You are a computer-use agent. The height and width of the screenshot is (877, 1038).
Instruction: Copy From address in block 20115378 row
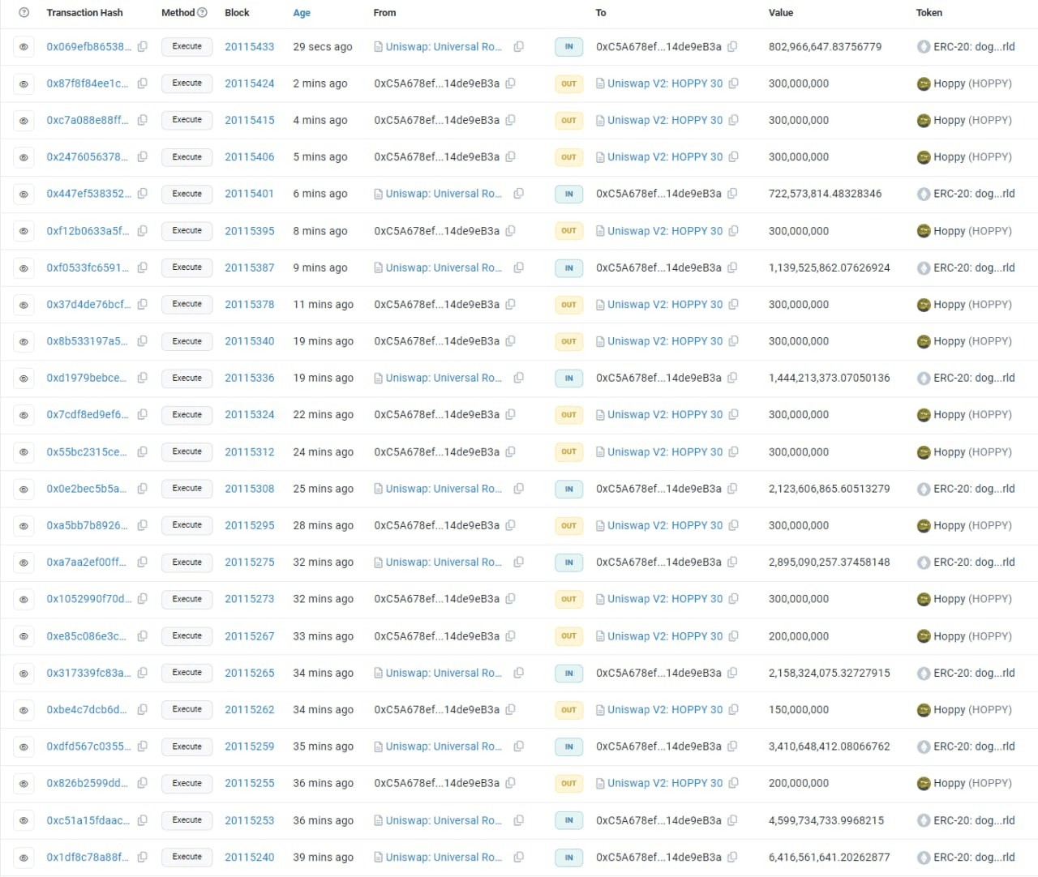tap(510, 305)
